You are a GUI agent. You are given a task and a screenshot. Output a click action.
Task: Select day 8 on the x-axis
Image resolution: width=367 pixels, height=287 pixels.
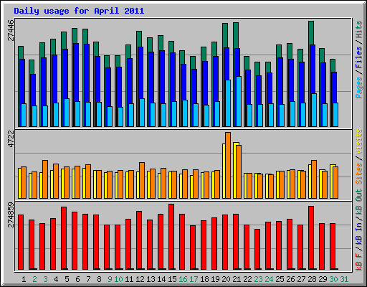(99, 279)
